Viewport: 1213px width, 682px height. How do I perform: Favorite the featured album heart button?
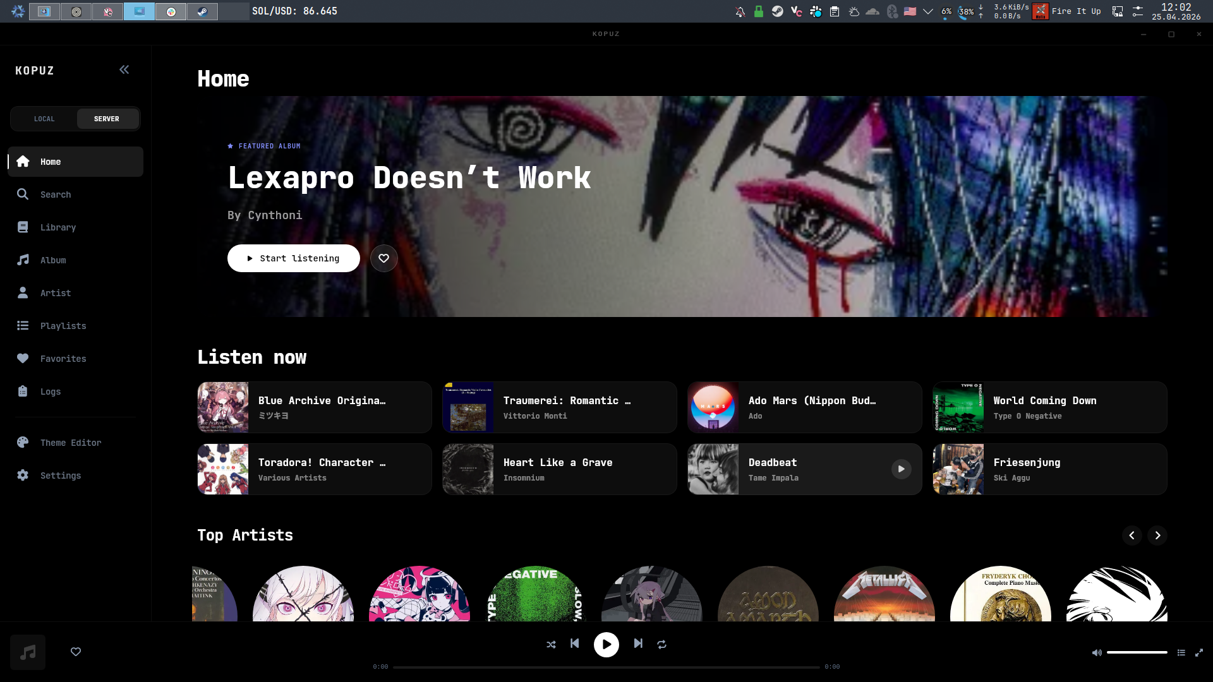pyautogui.click(x=384, y=258)
